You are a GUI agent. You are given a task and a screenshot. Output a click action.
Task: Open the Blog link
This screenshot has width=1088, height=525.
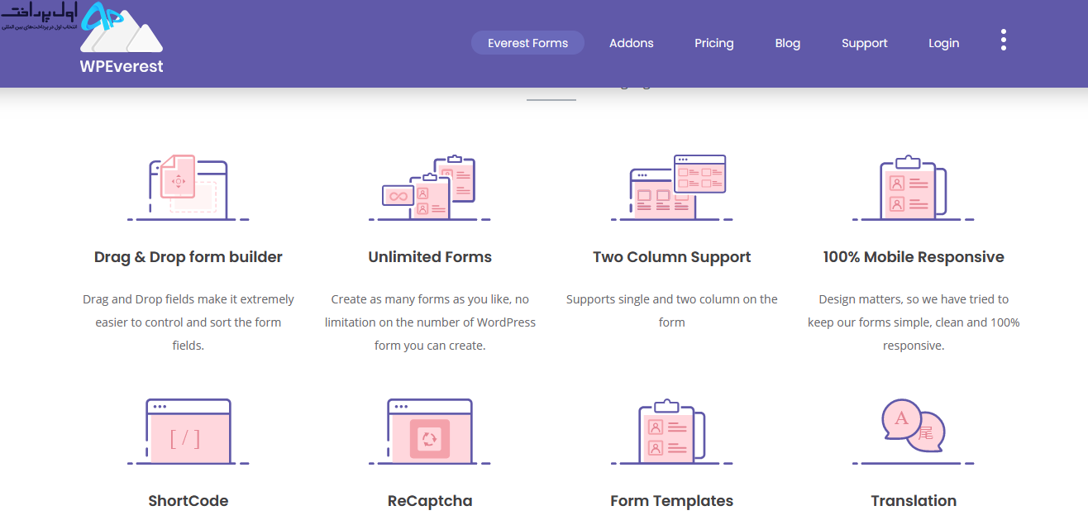[788, 43]
